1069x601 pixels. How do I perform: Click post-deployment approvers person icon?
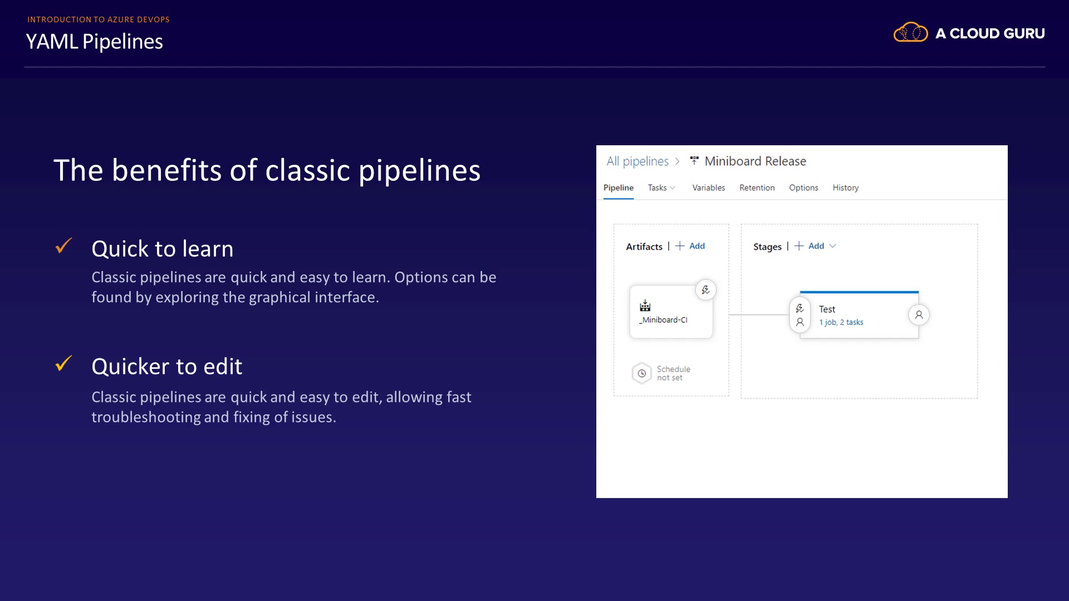[919, 315]
